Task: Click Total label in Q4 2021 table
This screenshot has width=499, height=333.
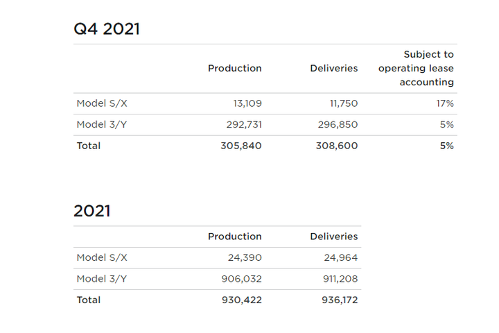Action: (89, 146)
